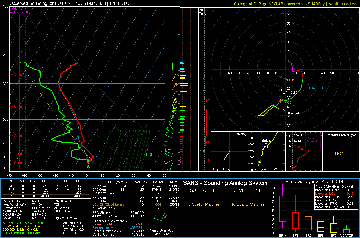Click the orange square cloud-layer wind marker
Screen dimensions: 360x238
(x=282, y=102)
